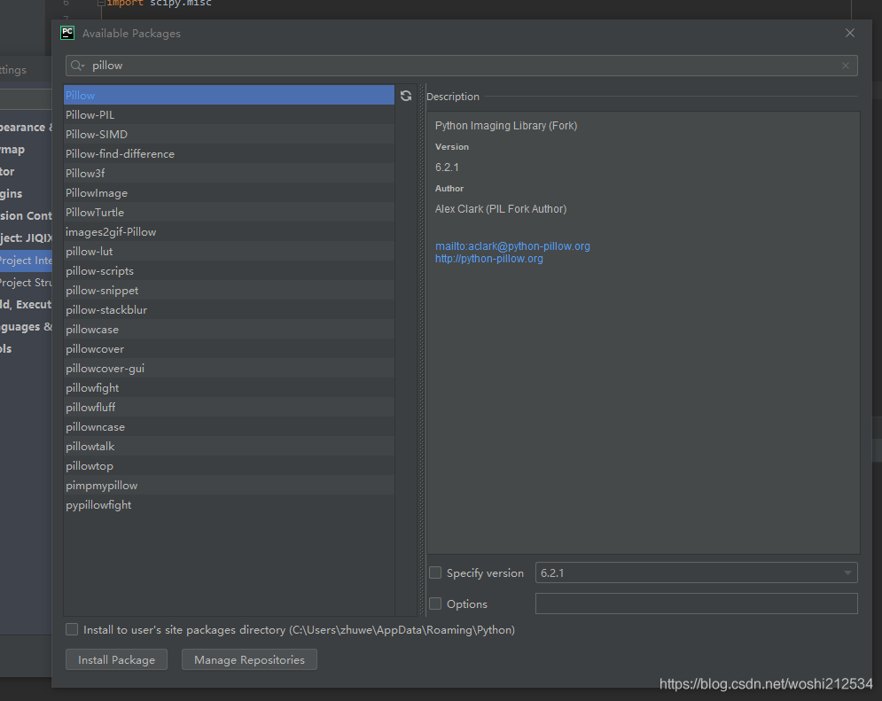This screenshot has height=701, width=882.
Task: Pick pillowfluff from the list
Action: (x=229, y=407)
